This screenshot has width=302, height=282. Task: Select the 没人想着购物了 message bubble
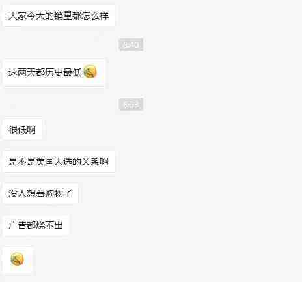(x=41, y=193)
